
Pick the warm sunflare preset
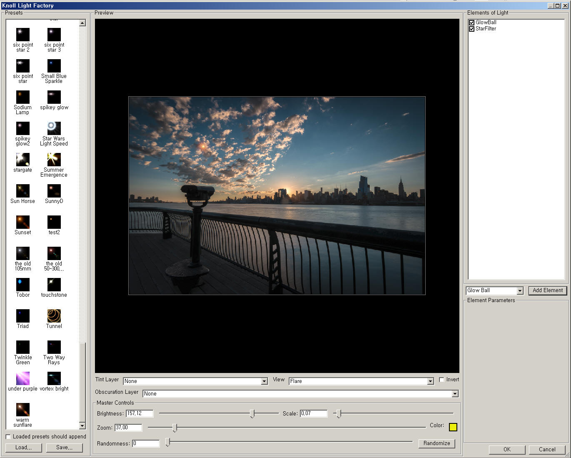22,410
